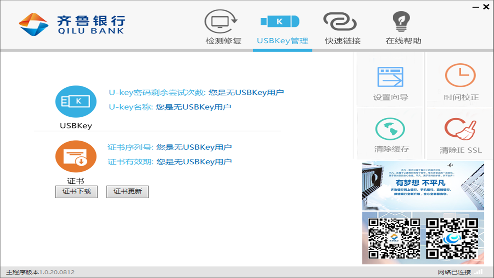The width and height of the screenshot is (494, 278).
Task: Click the orange 证书 certificate icon
Action: (x=76, y=156)
